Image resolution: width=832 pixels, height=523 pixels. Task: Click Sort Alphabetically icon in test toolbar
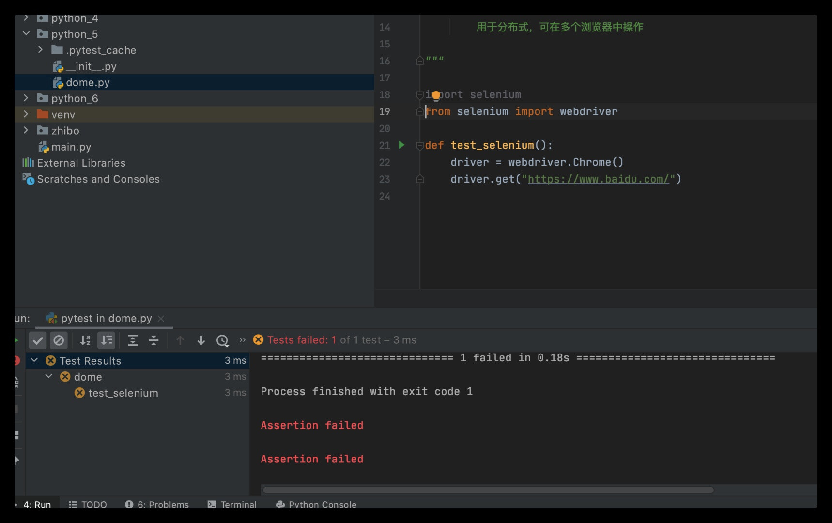[85, 340]
